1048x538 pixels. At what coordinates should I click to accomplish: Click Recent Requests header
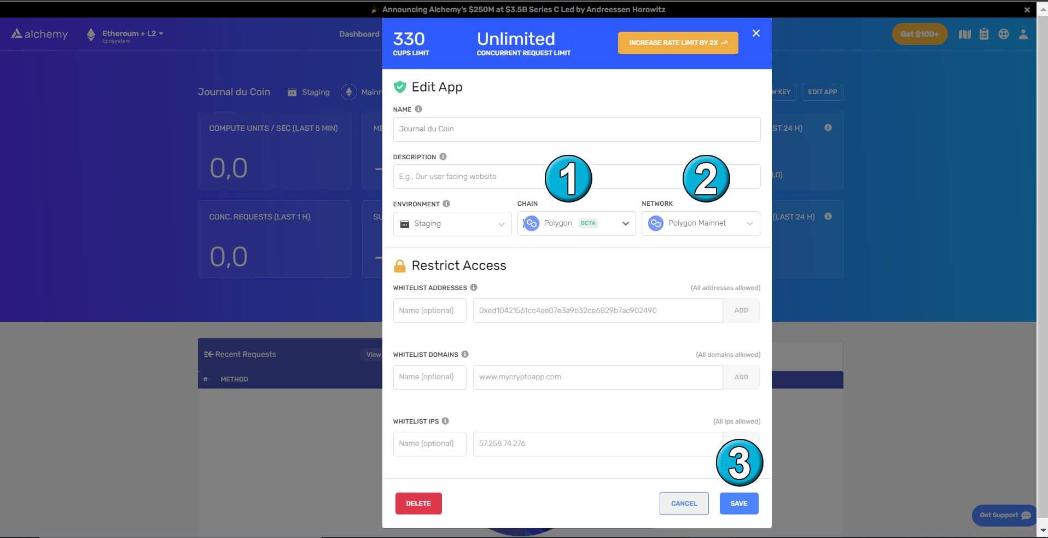(240, 355)
